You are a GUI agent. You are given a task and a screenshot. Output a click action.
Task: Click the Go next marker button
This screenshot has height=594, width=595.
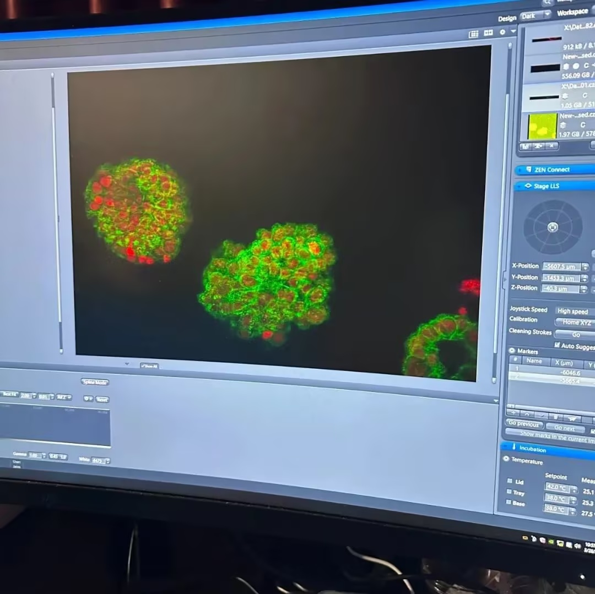click(x=565, y=428)
